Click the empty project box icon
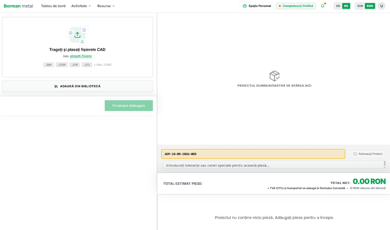 click(275, 76)
